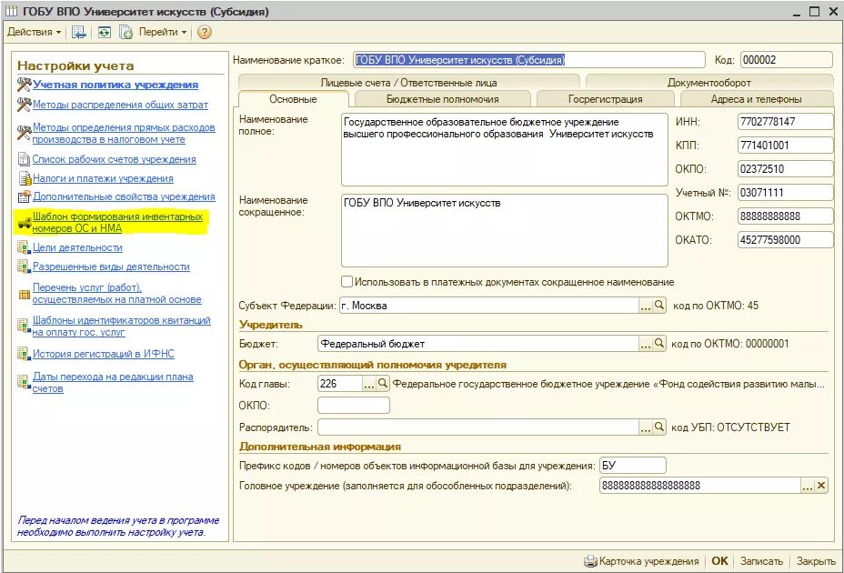Open История регистраций в ИФНС link
The height and width of the screenshot is (573, 844).
coord(104,354)
